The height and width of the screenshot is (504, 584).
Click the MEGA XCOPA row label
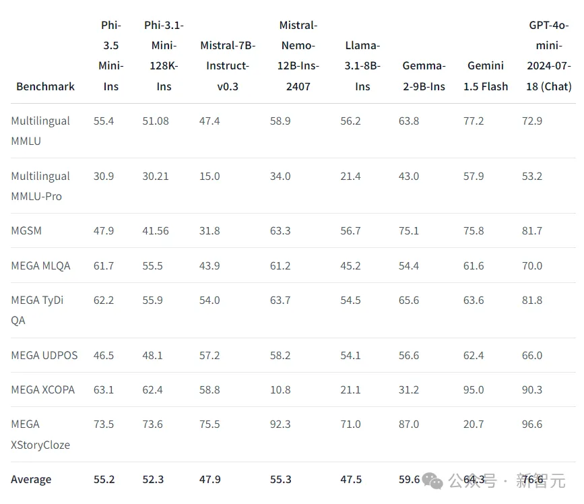coord(43,389)
